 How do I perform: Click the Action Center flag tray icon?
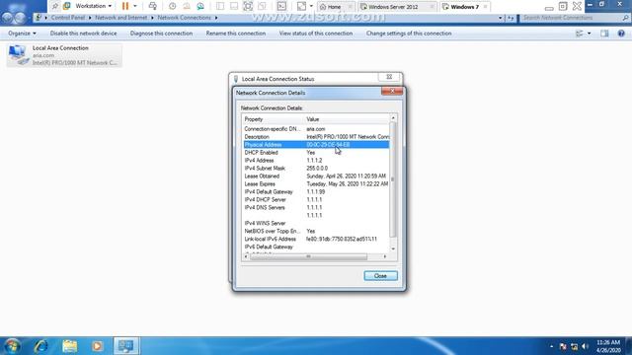click(x=563, y=346)
